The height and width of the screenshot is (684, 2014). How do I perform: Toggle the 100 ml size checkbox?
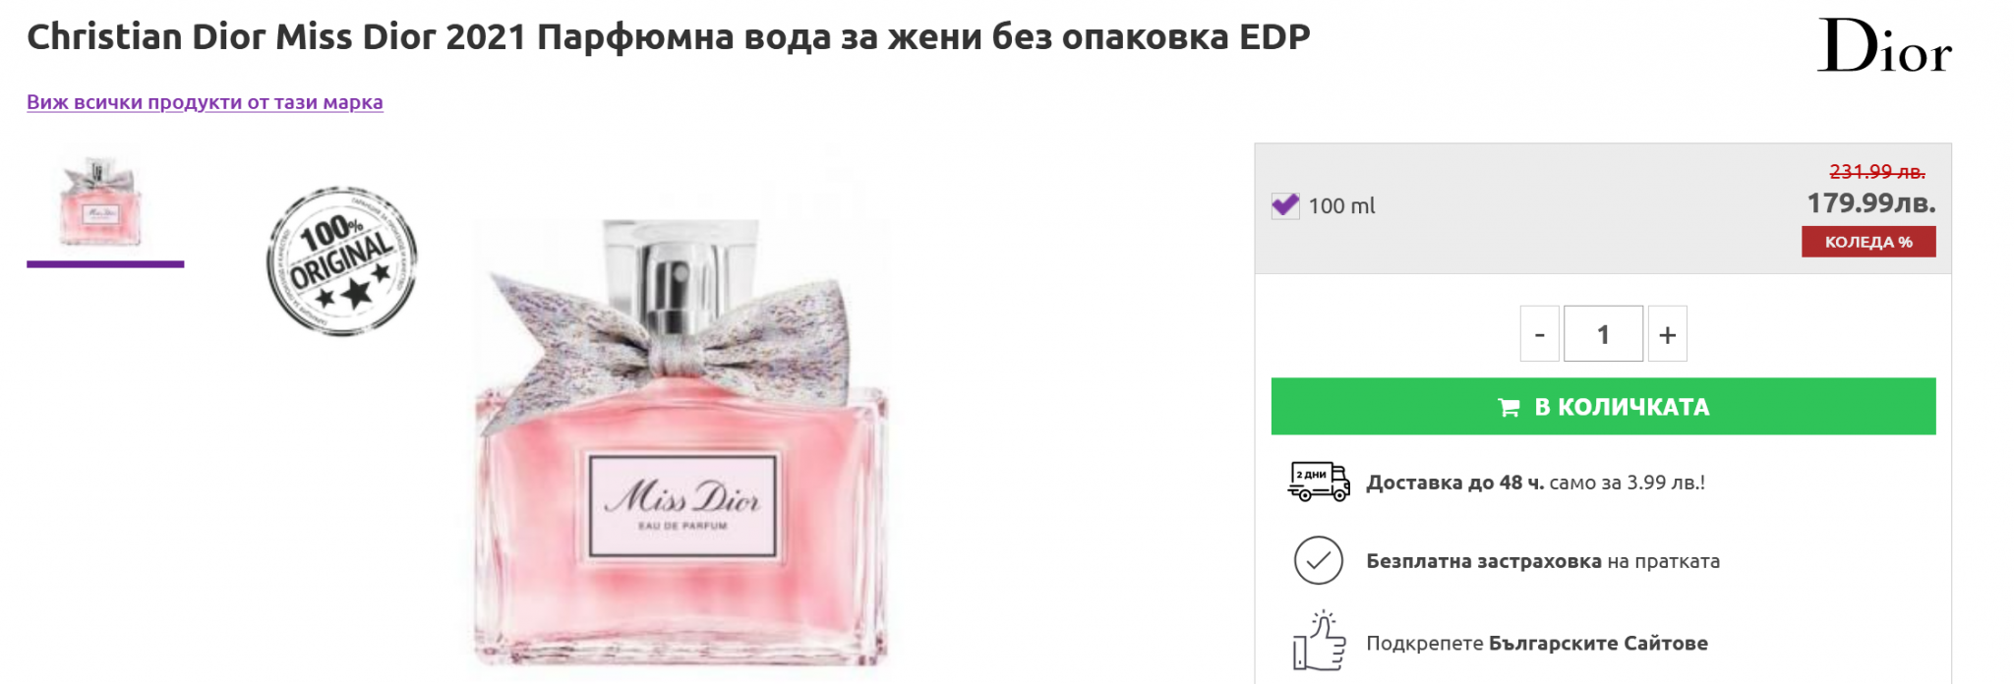click(1285, 205)
